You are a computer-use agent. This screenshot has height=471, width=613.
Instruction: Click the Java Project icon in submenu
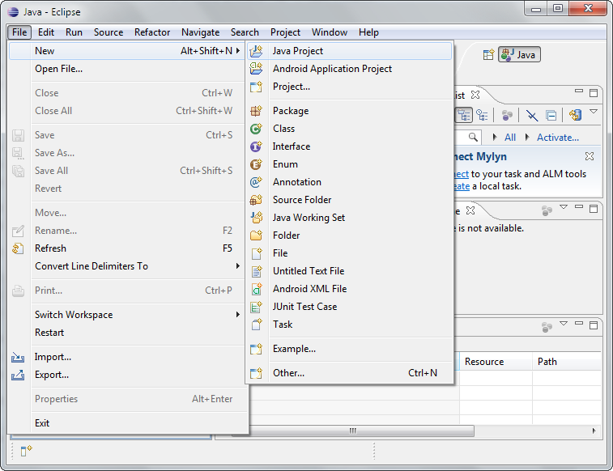[x=257, y=51]
